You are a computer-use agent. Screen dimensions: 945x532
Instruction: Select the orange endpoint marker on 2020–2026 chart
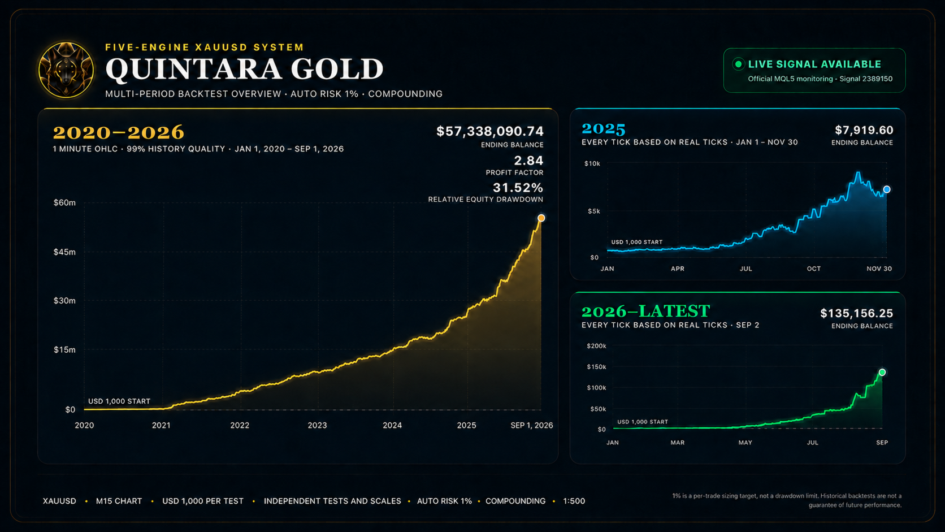tap(541, 218)
